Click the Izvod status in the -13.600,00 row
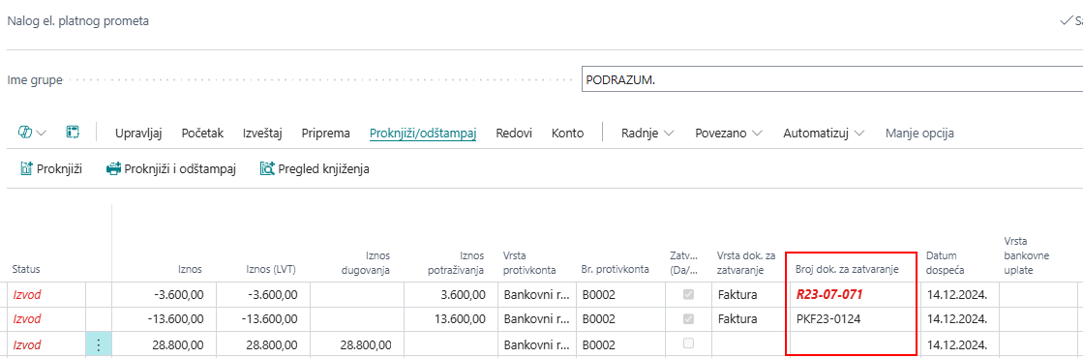The height and width of the screenshot is (358, 1083). (x=27, y=319)
